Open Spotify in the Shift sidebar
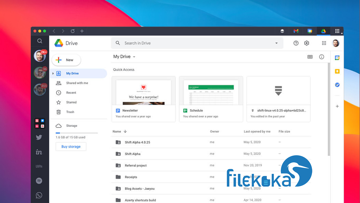 click(39, 181)
